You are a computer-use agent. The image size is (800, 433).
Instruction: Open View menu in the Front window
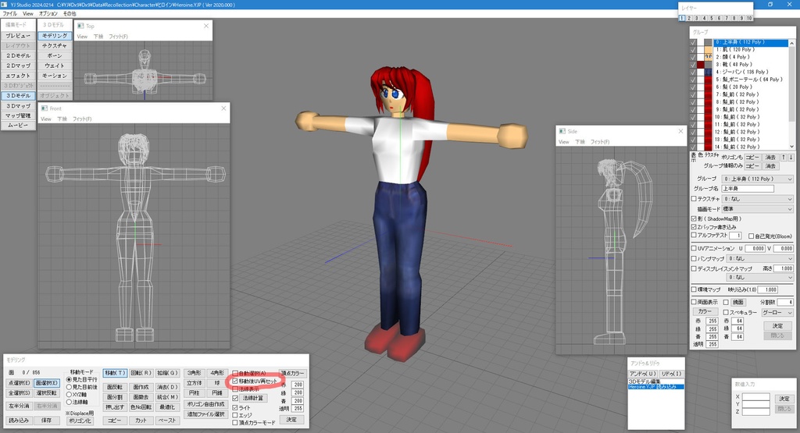tap(46, 119)
